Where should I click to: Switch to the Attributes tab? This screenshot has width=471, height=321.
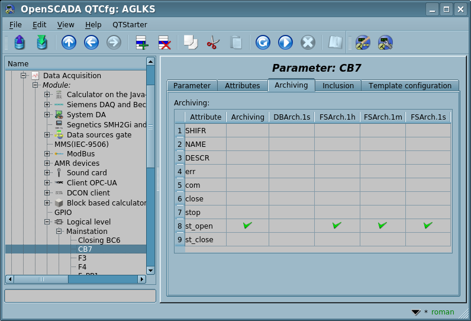coord(242,86)
